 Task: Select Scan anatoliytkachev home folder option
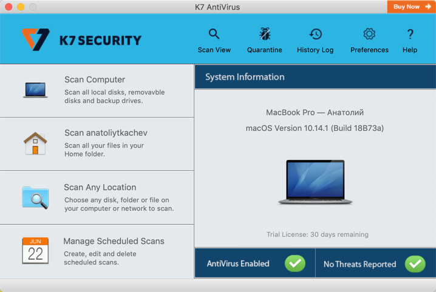tap(106, 133)
